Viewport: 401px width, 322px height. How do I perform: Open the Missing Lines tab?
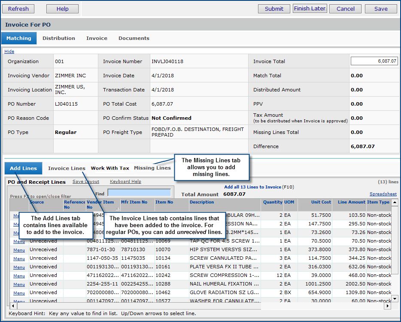152,168
